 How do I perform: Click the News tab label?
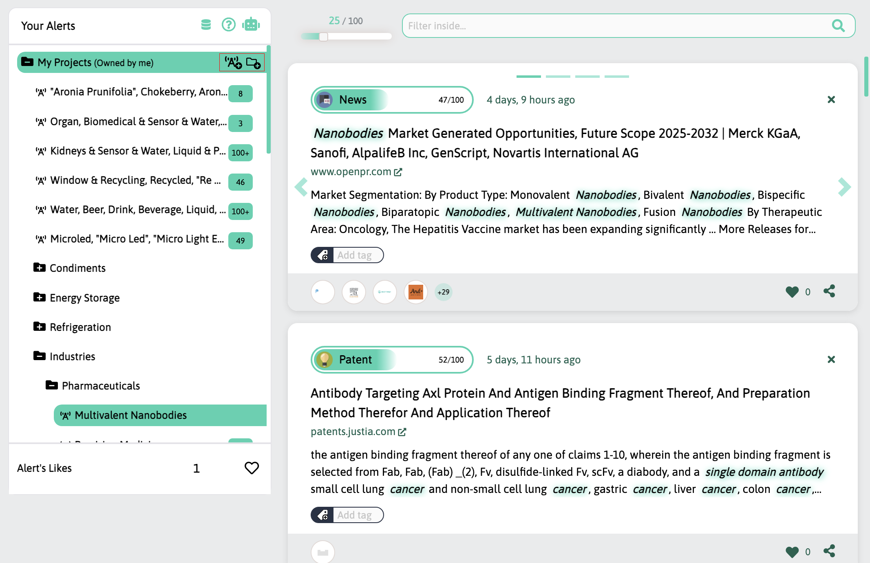coord(353,99)
